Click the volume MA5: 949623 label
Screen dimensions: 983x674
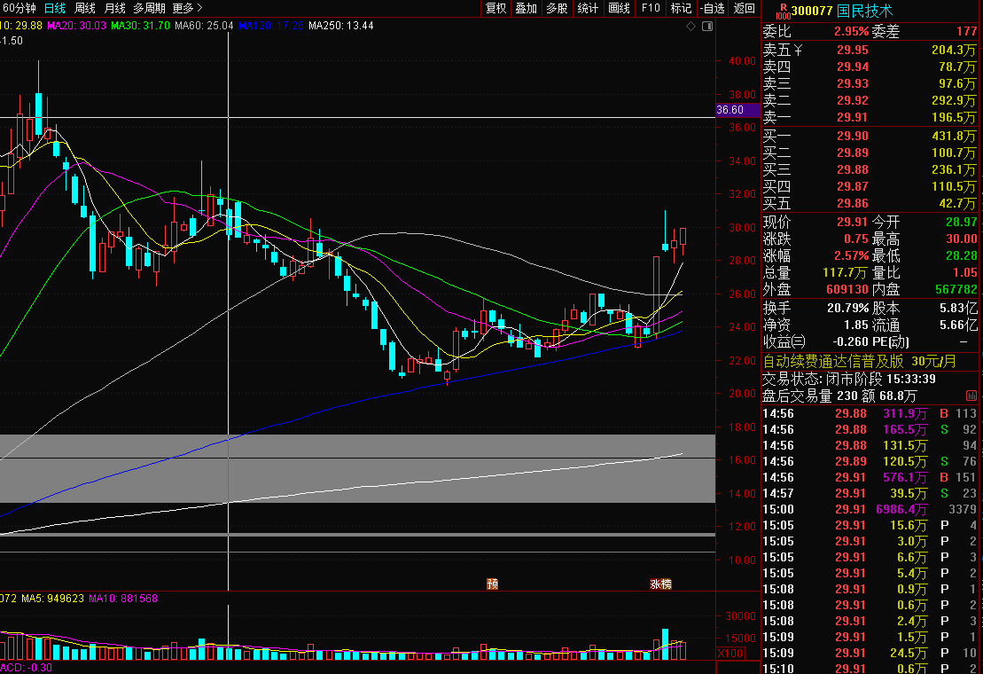(52, 598)
